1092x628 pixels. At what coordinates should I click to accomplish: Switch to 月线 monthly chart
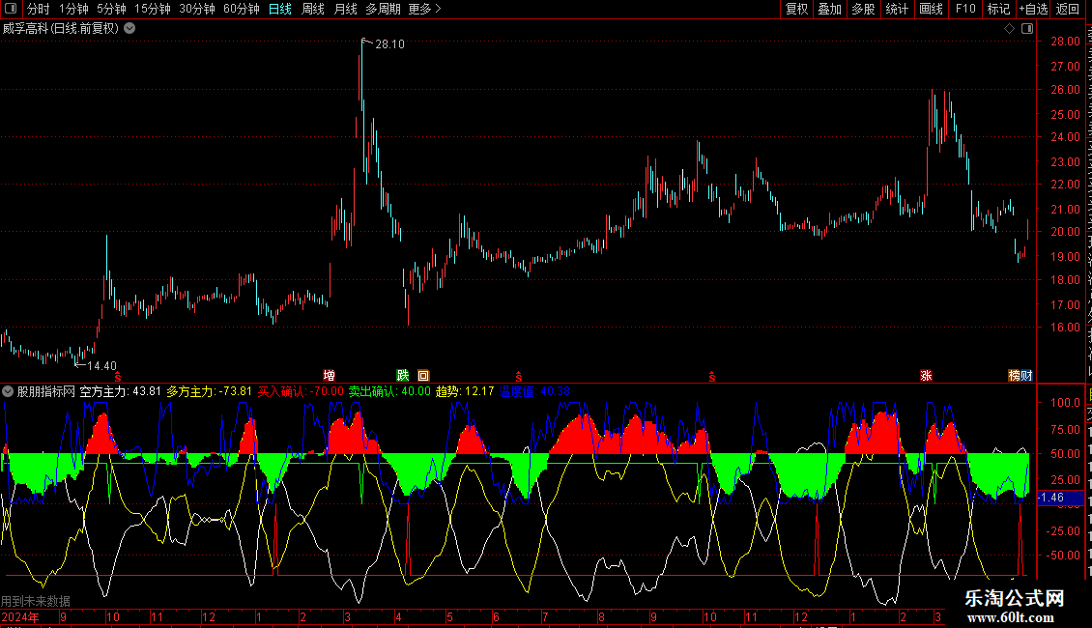tap(345, 9)
